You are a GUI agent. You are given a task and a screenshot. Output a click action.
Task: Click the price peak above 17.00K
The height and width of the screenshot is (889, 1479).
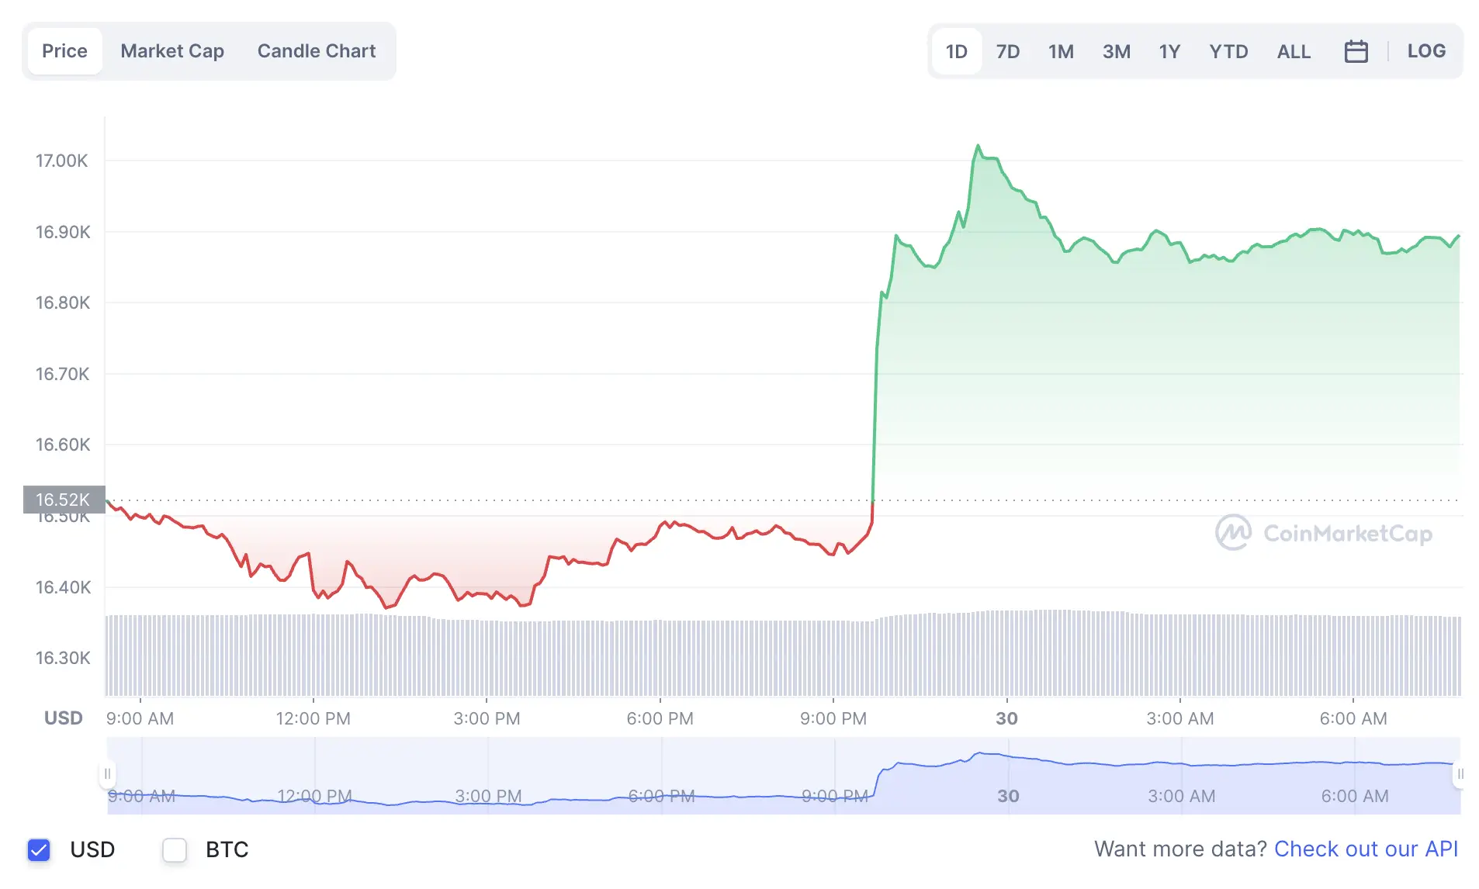click(x=978, y=146)
